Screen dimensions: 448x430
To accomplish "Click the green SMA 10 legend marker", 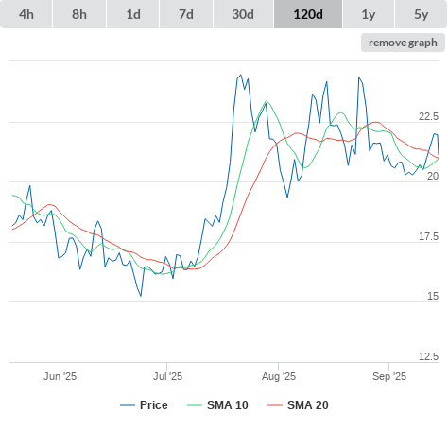I will (195, 405).
